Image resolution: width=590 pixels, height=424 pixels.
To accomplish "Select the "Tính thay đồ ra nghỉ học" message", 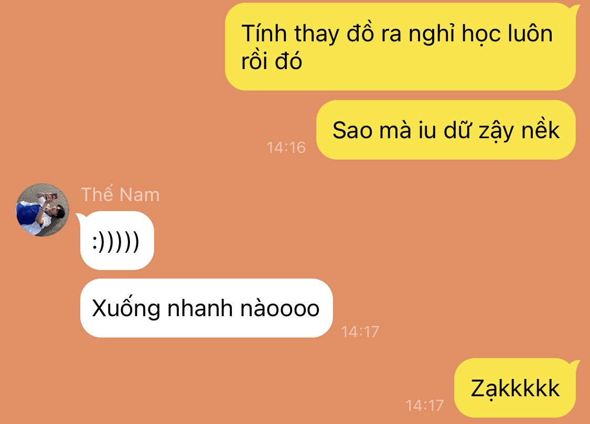I will [400, 47].
